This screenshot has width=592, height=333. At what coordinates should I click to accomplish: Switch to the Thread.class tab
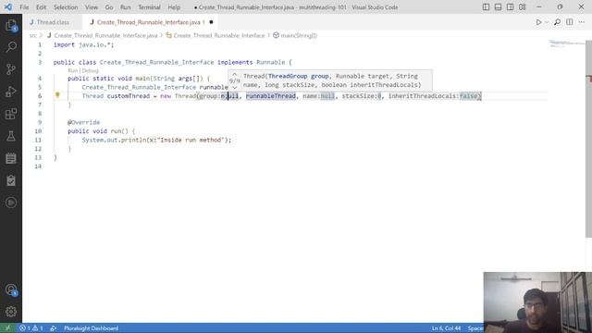click(53, 22)
